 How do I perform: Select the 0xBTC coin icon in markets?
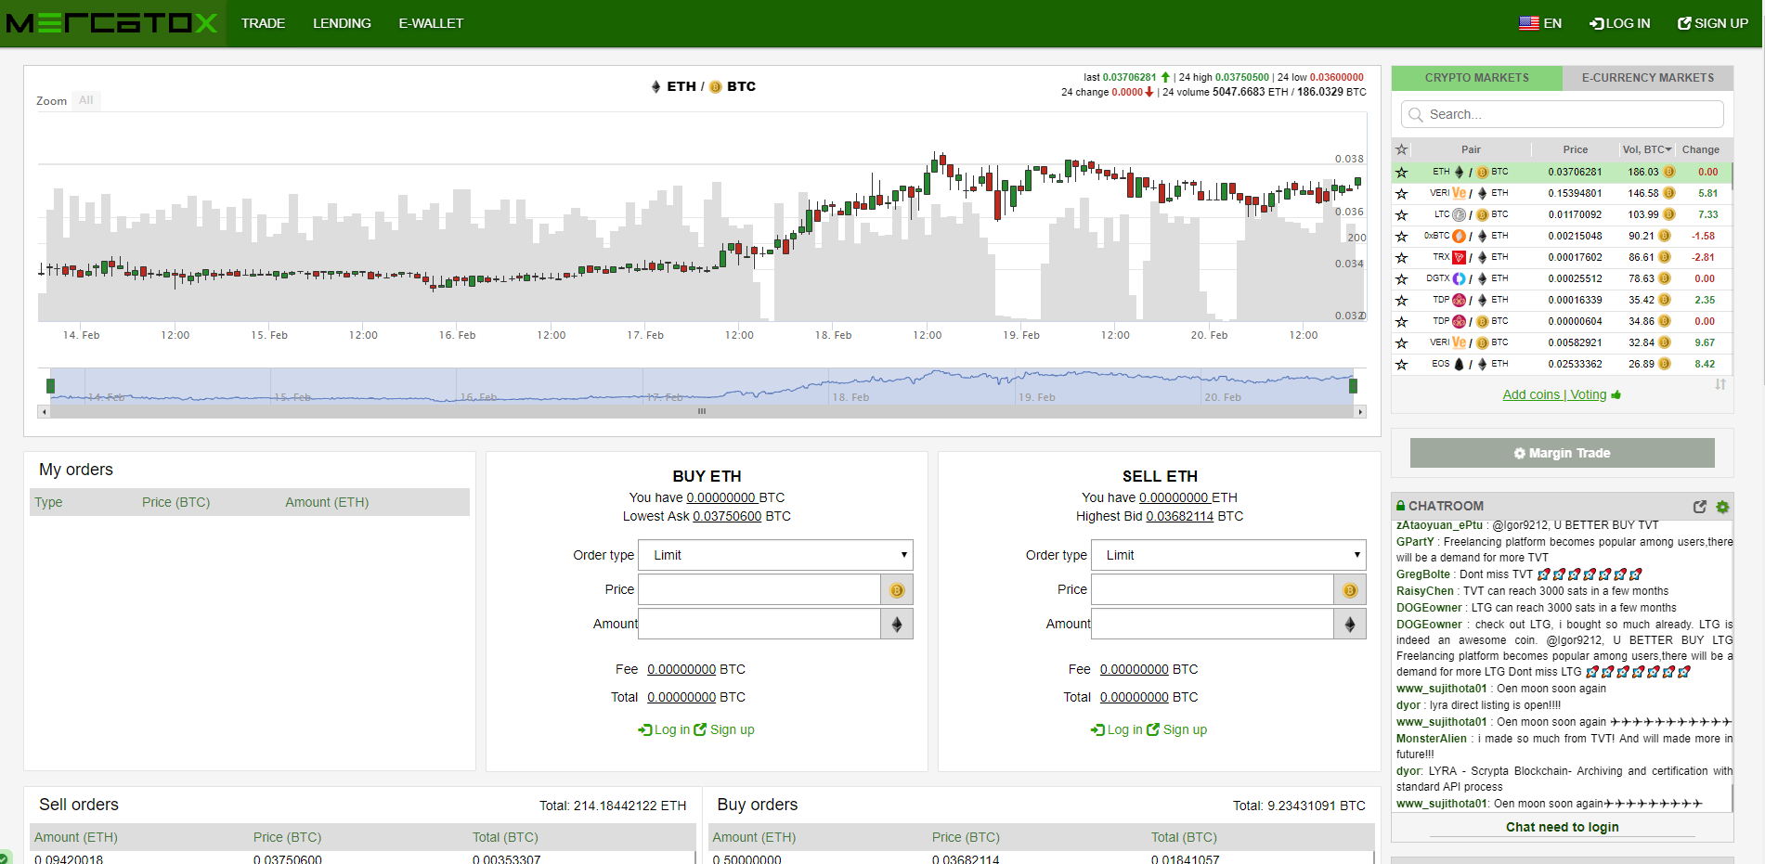pyautogui.click(x=1459, y=236)
